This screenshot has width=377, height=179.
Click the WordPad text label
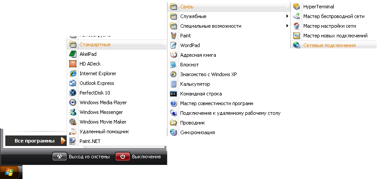point(190,45)
